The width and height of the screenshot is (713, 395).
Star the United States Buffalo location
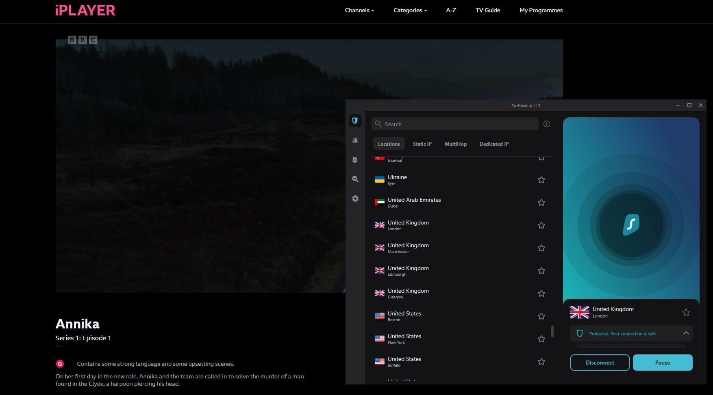(541, 362)
